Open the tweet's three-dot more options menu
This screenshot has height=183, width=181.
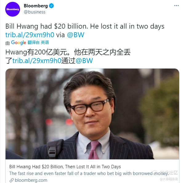tap(176, 6)
